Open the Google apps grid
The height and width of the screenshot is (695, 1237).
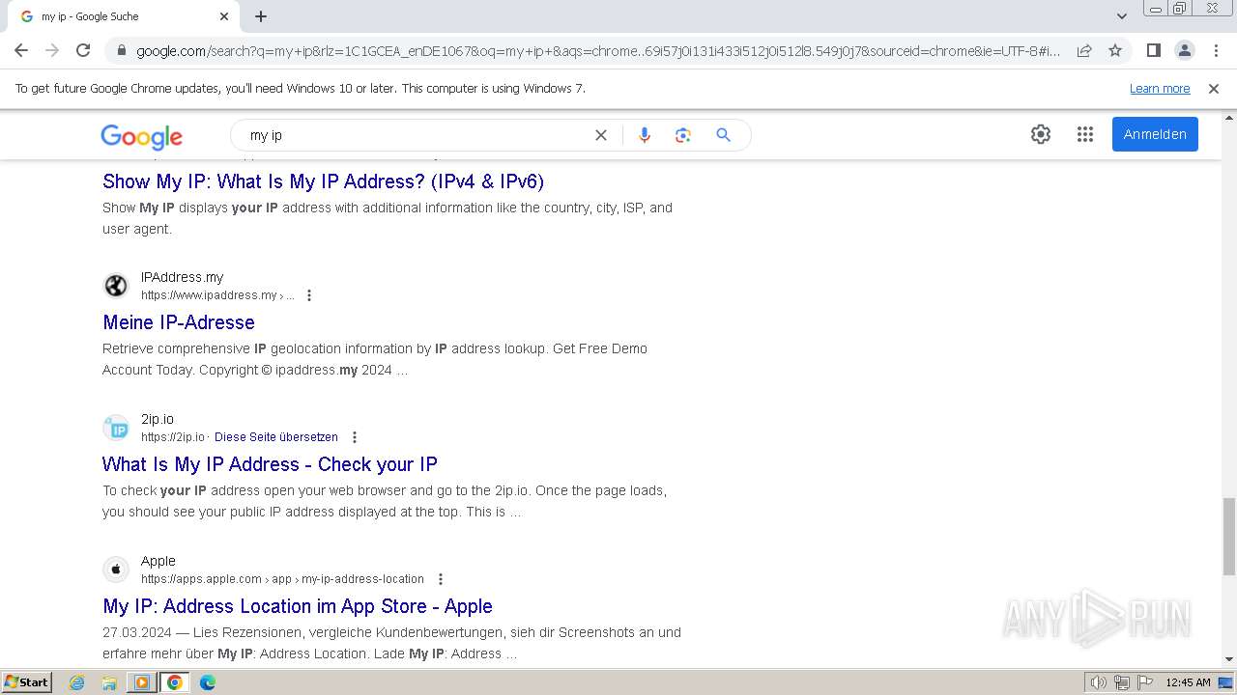click(x=1085, y=134)
